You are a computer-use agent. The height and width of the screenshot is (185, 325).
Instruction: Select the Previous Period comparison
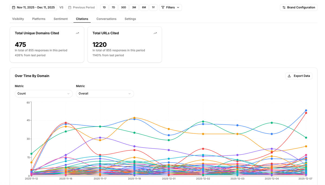click(x=82, y=7)
